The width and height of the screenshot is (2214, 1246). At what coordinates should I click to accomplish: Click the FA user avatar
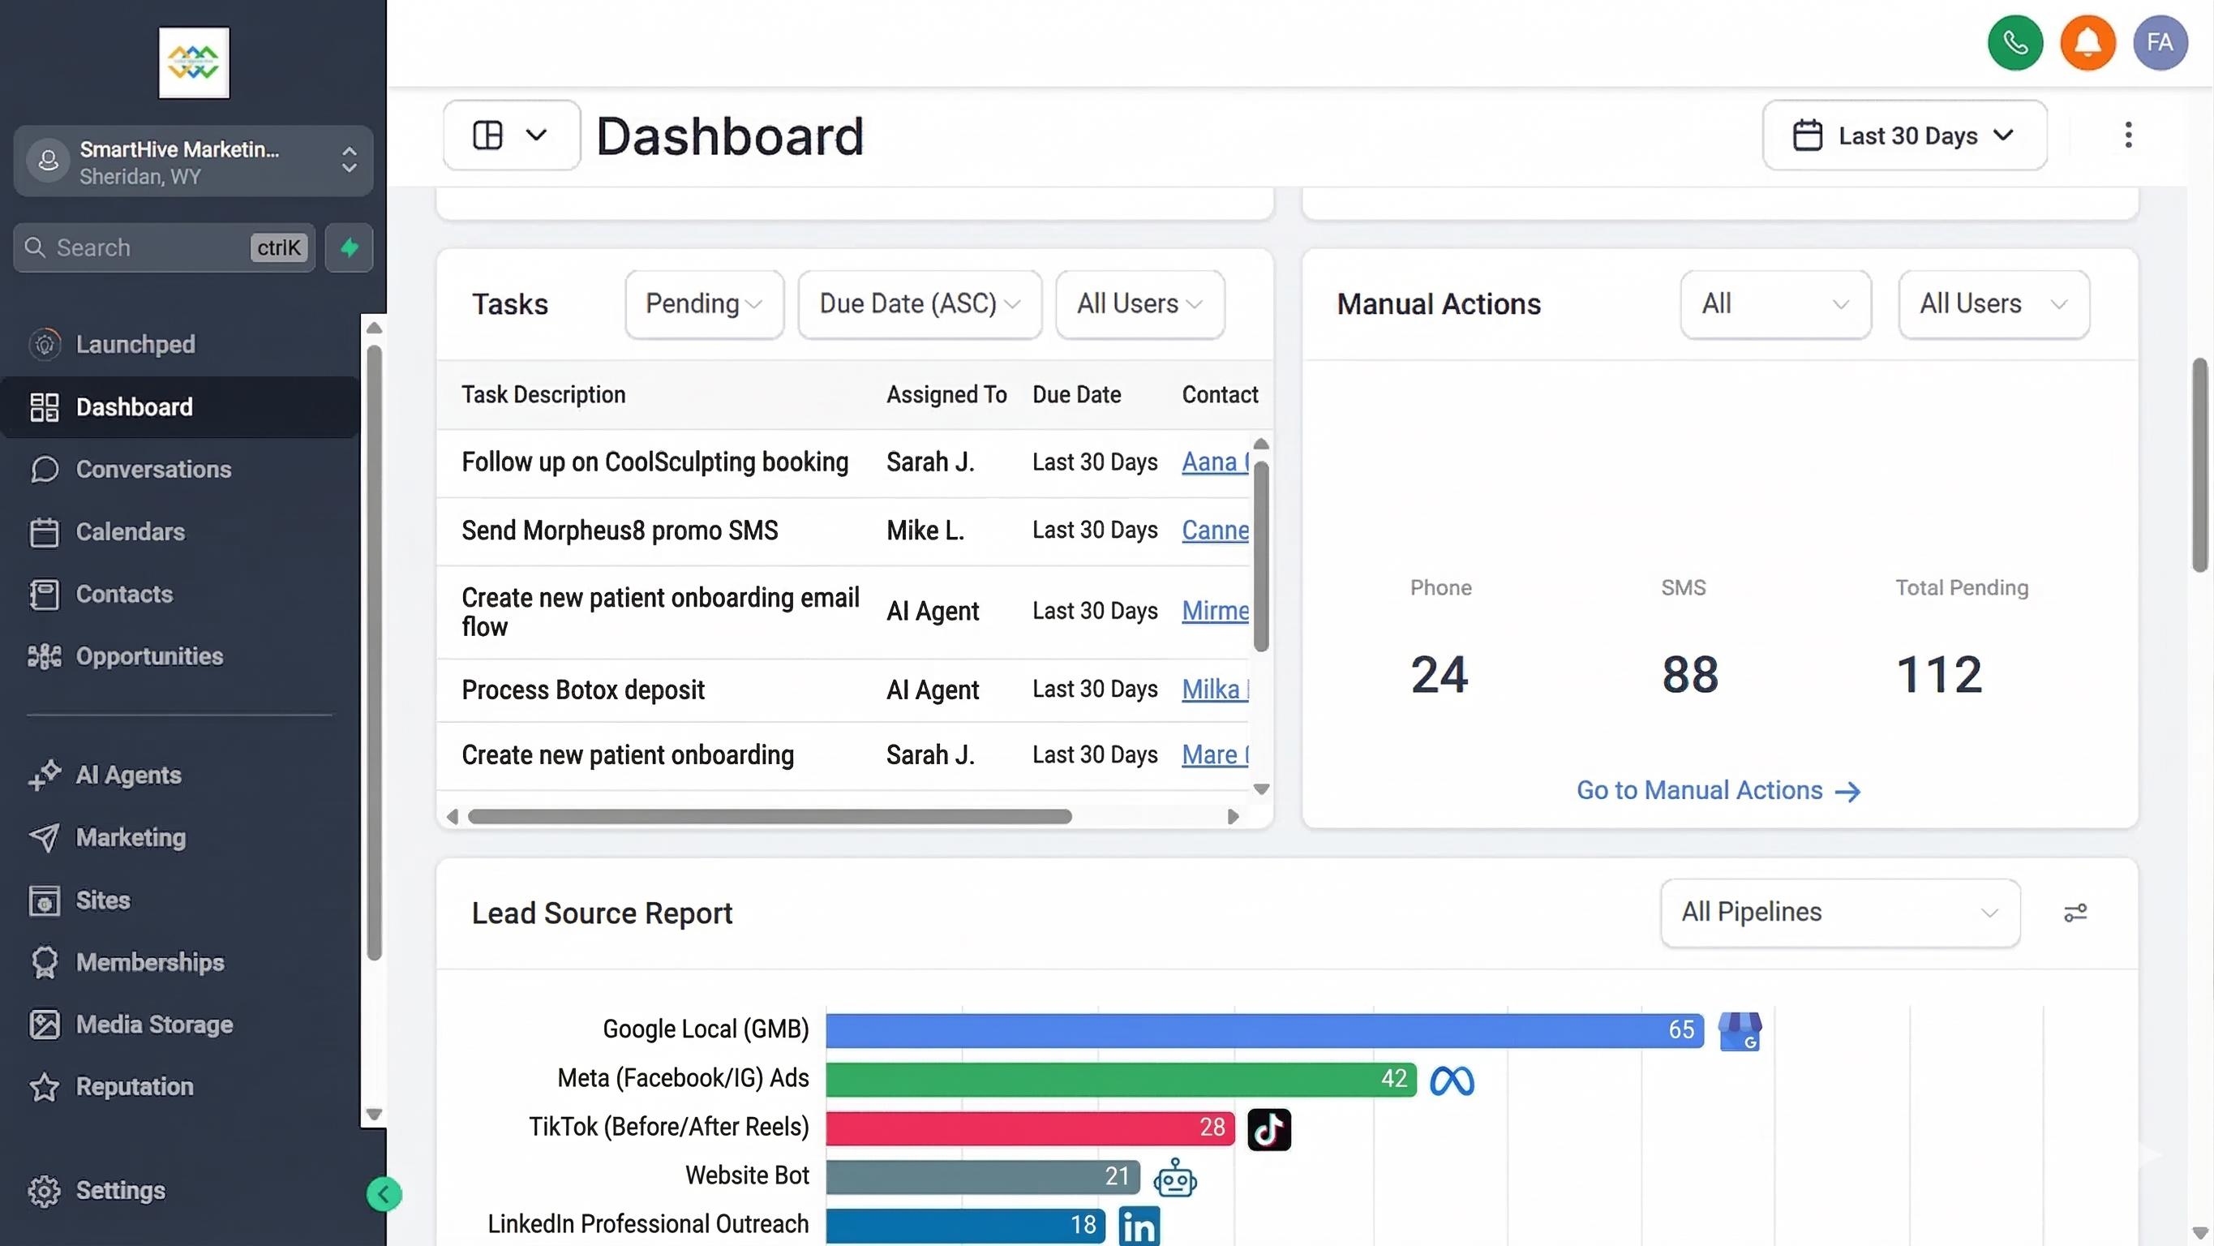pyautogui.click(x=2159, y=43)
